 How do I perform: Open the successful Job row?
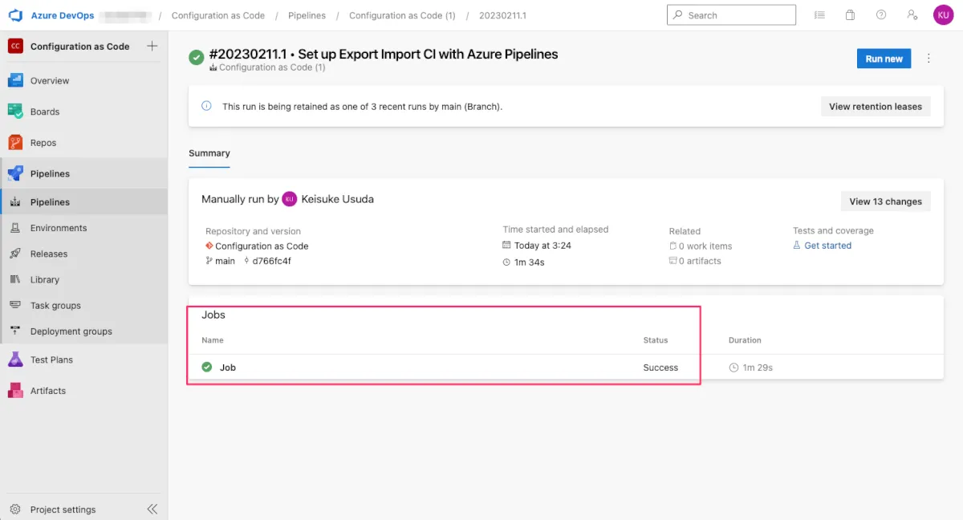pos(228,368)
